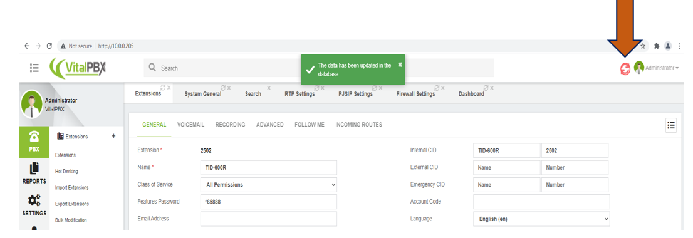Select the FOLLOW ME sub-tab

click(x=310, y=125)
